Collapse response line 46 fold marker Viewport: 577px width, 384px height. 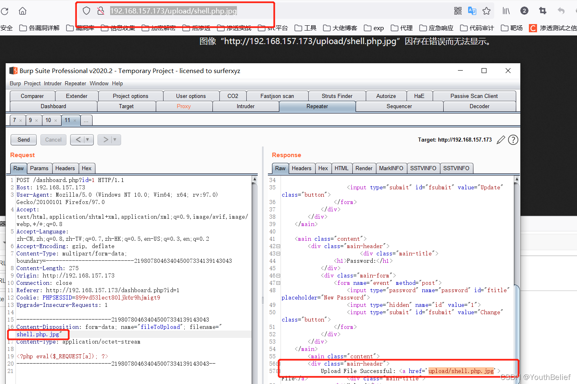click(279, 275)
